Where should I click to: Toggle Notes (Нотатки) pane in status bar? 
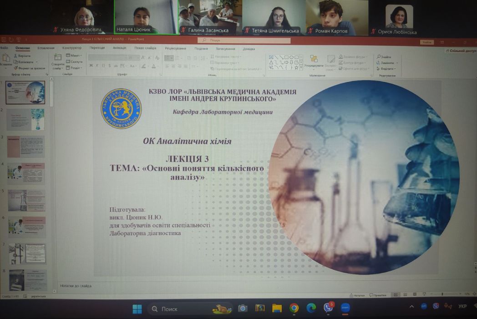(358, 295)
